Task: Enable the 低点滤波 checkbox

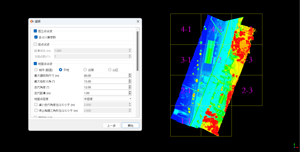Action: (x=35, y=44)
